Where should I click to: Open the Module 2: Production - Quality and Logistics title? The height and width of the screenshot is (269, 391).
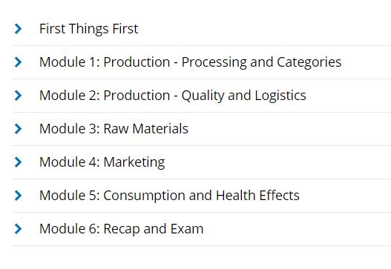tap(173, 96)
